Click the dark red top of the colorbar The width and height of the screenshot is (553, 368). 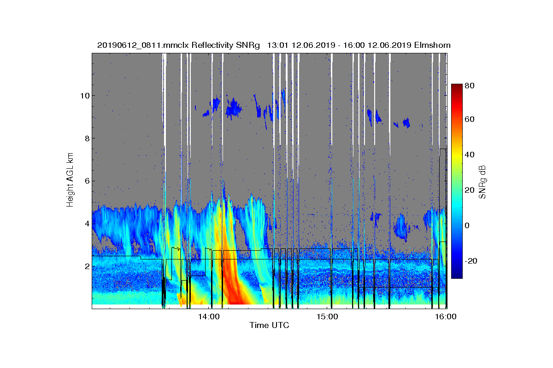click(x=457, y=87)
